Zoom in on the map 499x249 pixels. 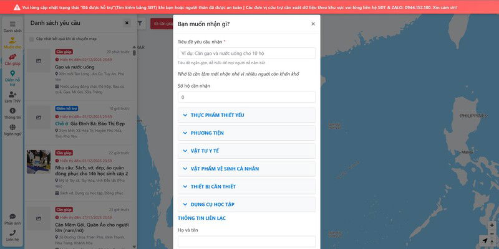point(492,225)
